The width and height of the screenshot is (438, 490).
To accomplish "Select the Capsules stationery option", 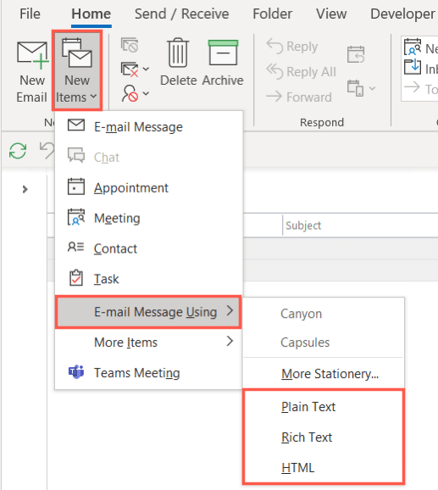I will tap(324, 342).
